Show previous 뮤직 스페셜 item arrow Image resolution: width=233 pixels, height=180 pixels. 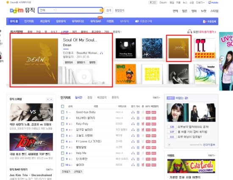tap(48, 99)
